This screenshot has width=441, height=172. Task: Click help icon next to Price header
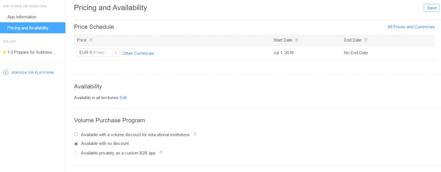(91, 40)
